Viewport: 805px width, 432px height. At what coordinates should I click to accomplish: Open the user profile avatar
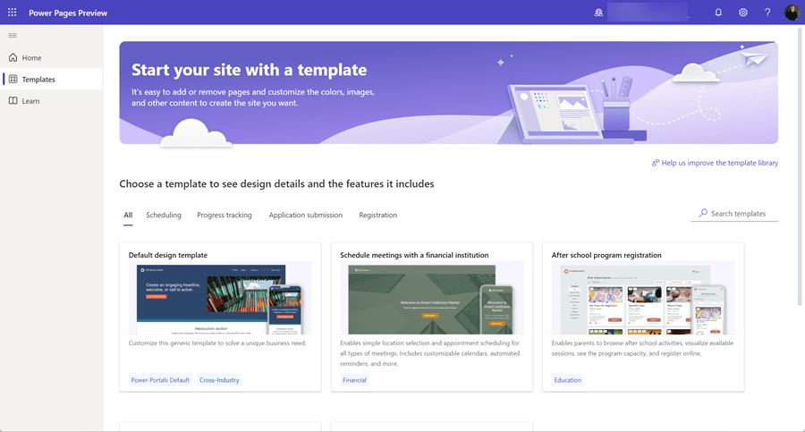click(x=792, y=13)
